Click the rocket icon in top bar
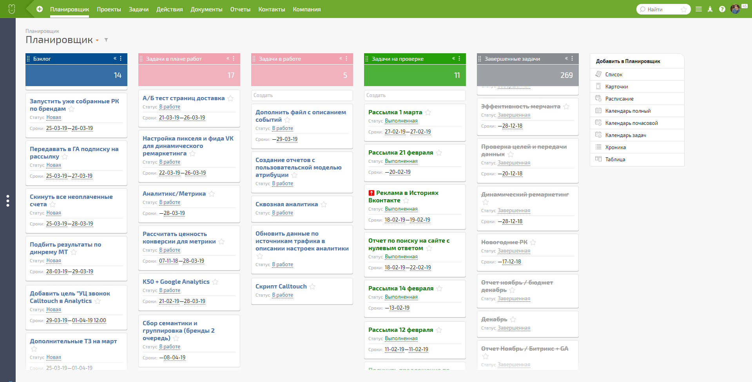This screenshot has width=752, height=382. (710, 9)
